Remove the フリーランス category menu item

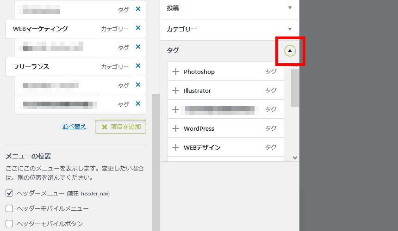coord(138,66)
